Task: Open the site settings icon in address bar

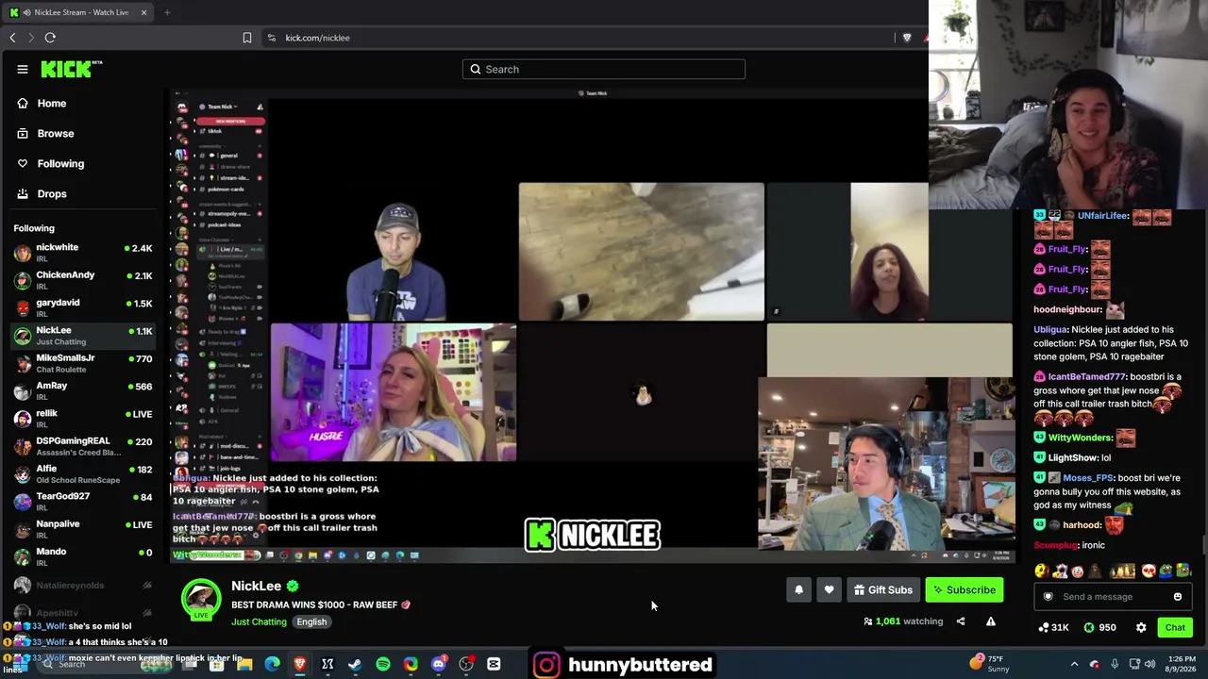Action: click(272, 38)
